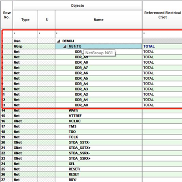Screen dimensions: 182x182
Task: Click Net type cell in TMS row
Action: coord(25,126)
